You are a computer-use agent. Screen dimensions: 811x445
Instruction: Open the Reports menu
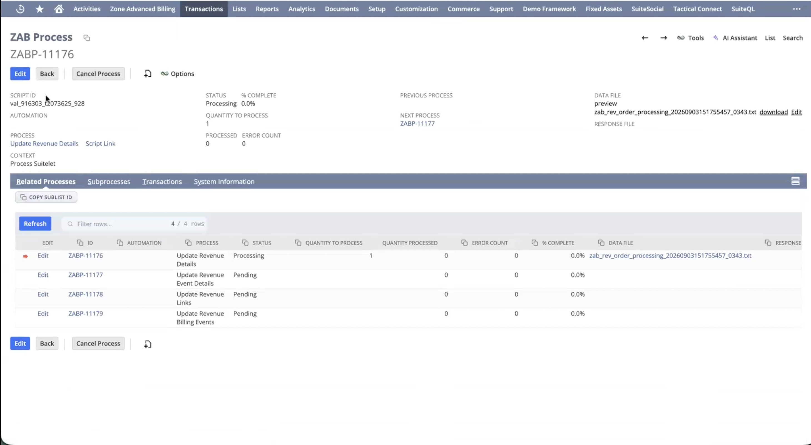pyautogui.click(x=267, y=9)
